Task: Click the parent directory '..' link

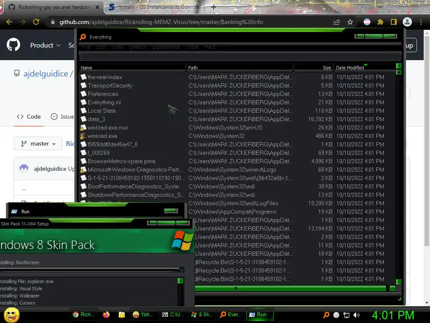Action: coord(24,188)
